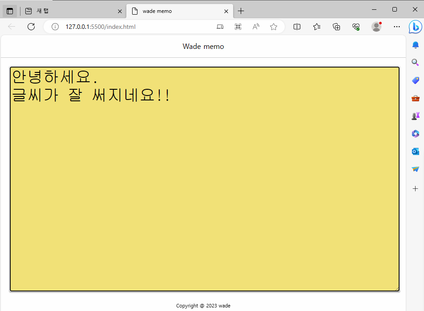Image resolution: width=424 pixels, height=311 pixels.
Task: Open the tab actions menu
Action: click(10, 11)
